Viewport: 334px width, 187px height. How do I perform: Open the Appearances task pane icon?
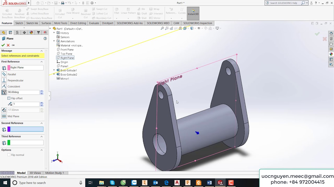[x=331, y=54]
